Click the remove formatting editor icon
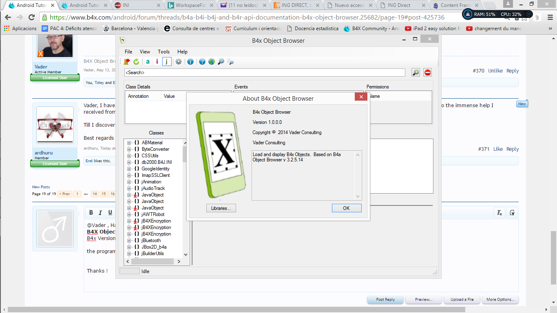The height and width of the screenshot is (313, 557). coord(499,212)
